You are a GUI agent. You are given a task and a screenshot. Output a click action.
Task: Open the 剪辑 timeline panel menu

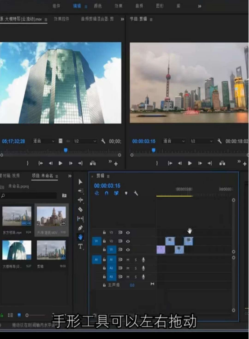tap(108, 176)
